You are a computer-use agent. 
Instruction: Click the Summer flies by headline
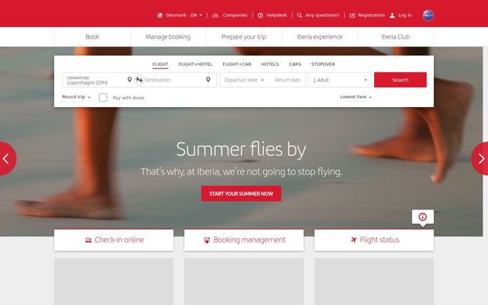click(x=241, y=150)
